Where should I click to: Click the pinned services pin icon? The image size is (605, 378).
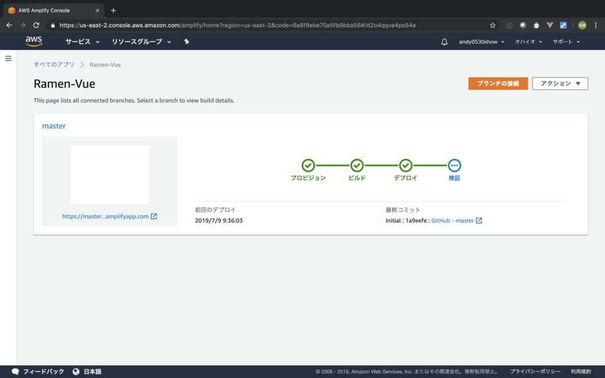(x=186, y=41)
